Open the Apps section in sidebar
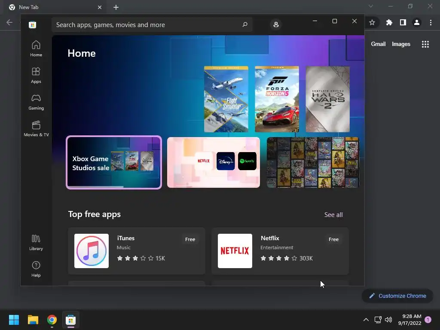 36,76
